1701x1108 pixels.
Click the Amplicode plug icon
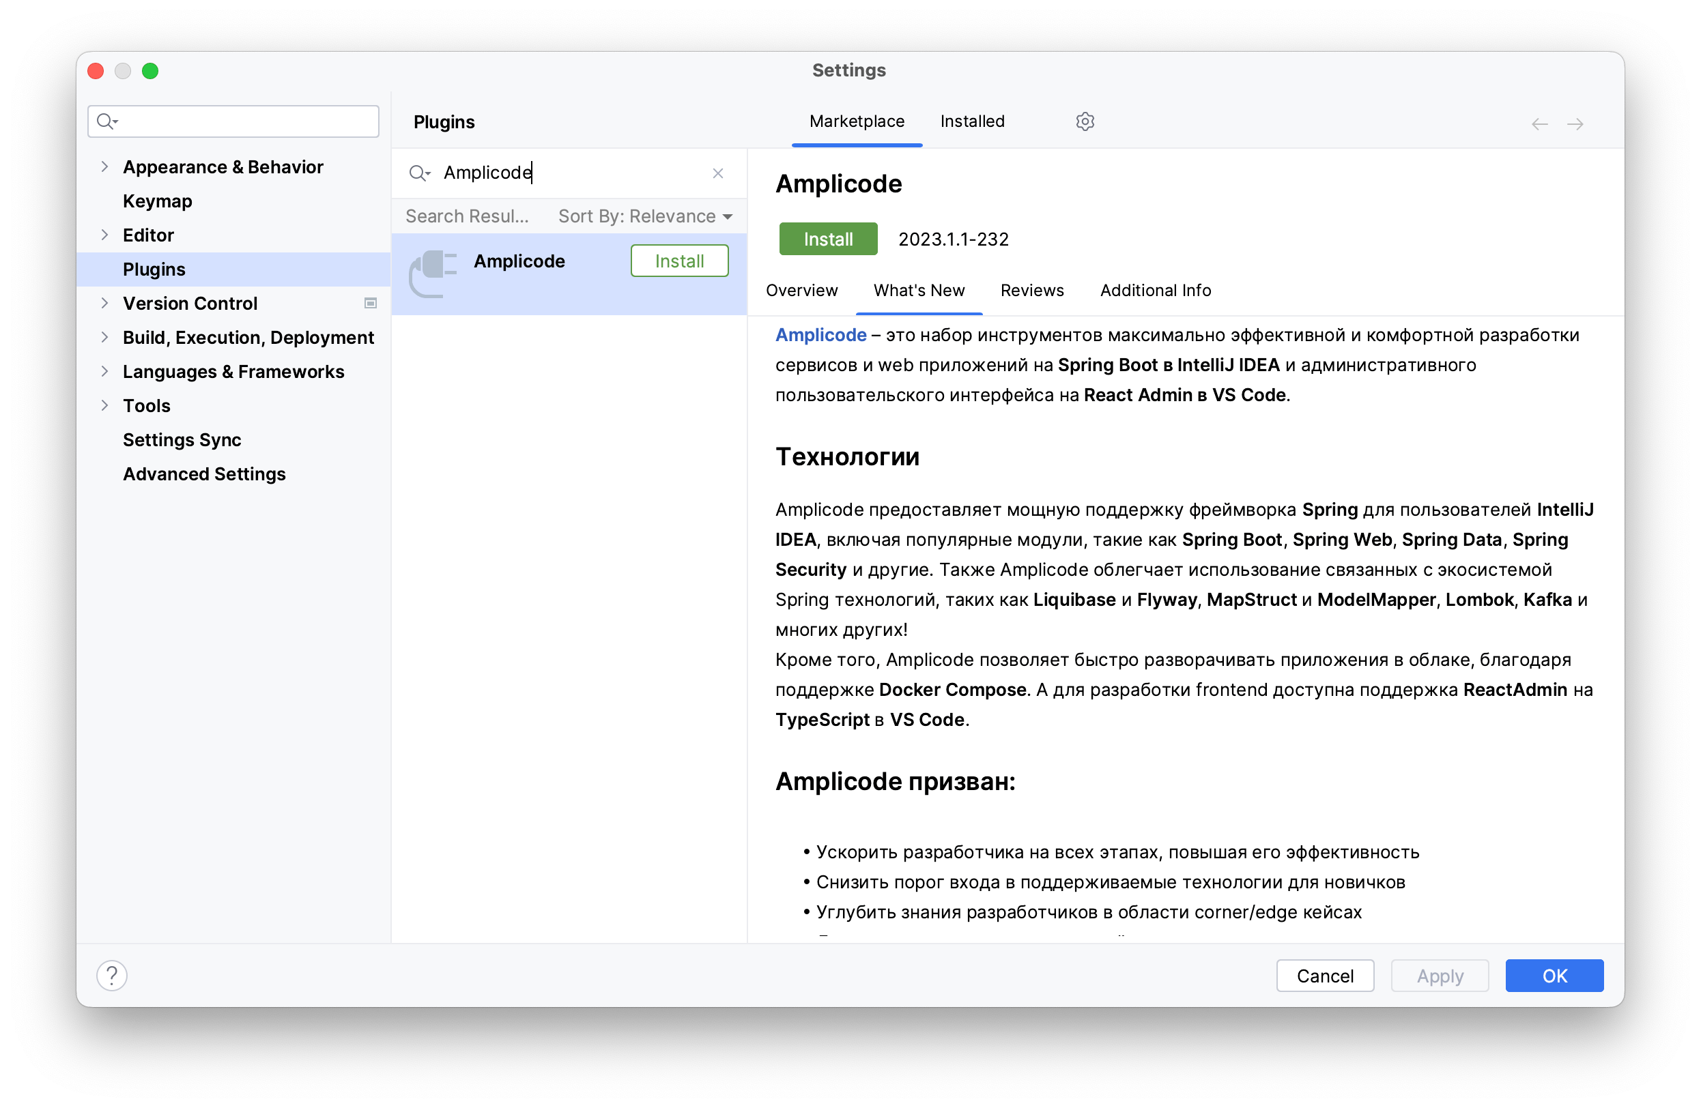click(432, 273)
